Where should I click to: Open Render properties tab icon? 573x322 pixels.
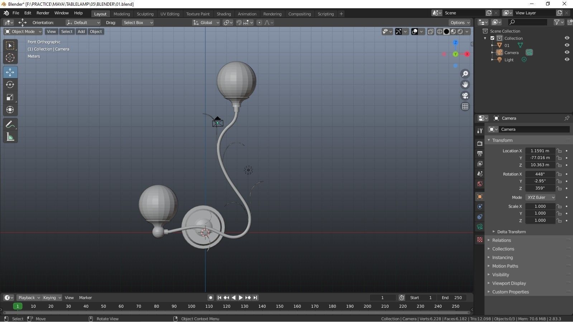pyautogui.click(x=480, y=143)
